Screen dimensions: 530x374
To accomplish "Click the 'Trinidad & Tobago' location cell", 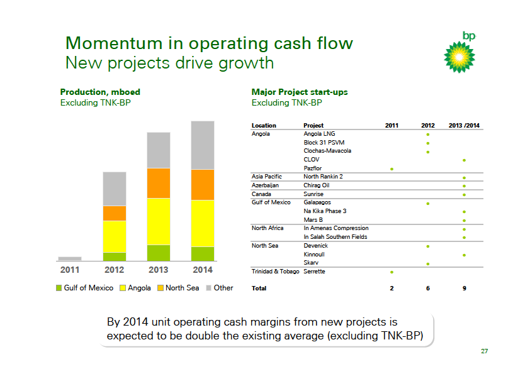I will point(276,271).
